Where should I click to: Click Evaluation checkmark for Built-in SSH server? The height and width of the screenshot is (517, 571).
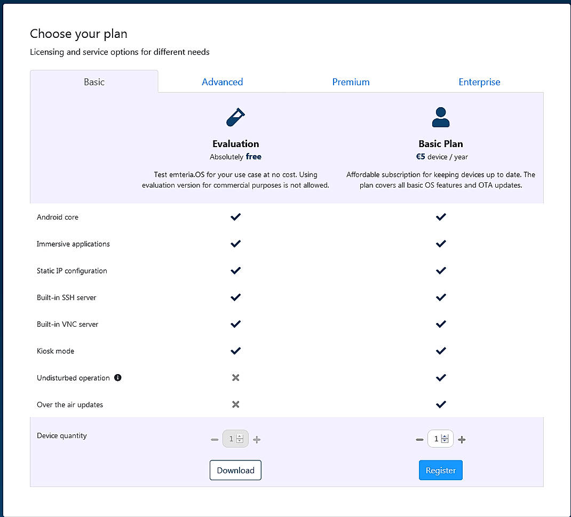click(x=236, y=297)
